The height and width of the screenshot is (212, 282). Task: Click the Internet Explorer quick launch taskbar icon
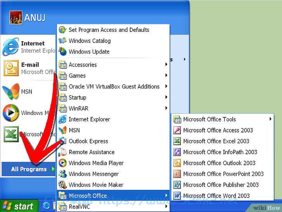coord(46,205)
